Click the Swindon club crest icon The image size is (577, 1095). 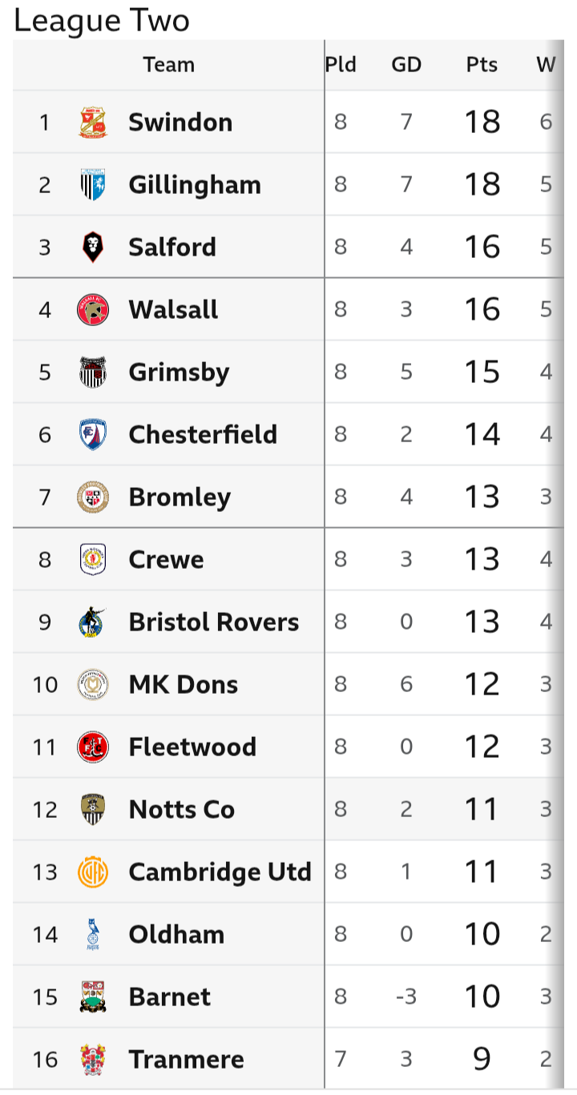pos(93,122)
